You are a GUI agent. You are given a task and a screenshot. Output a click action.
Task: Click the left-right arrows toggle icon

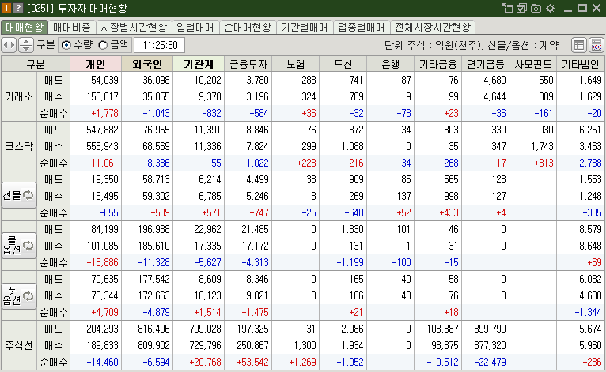[x=9, y=45]
